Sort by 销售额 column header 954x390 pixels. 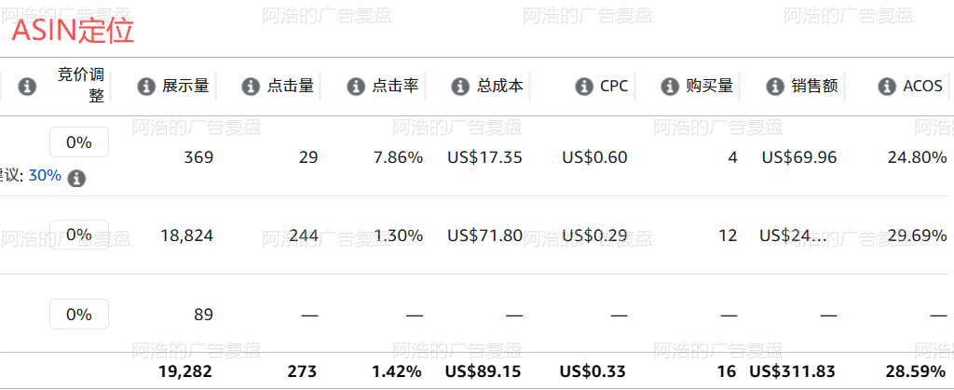click(x=814, y=87)
